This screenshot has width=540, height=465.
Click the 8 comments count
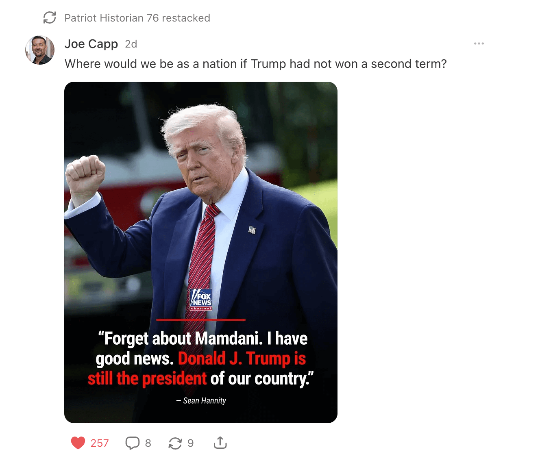[148, 443]
